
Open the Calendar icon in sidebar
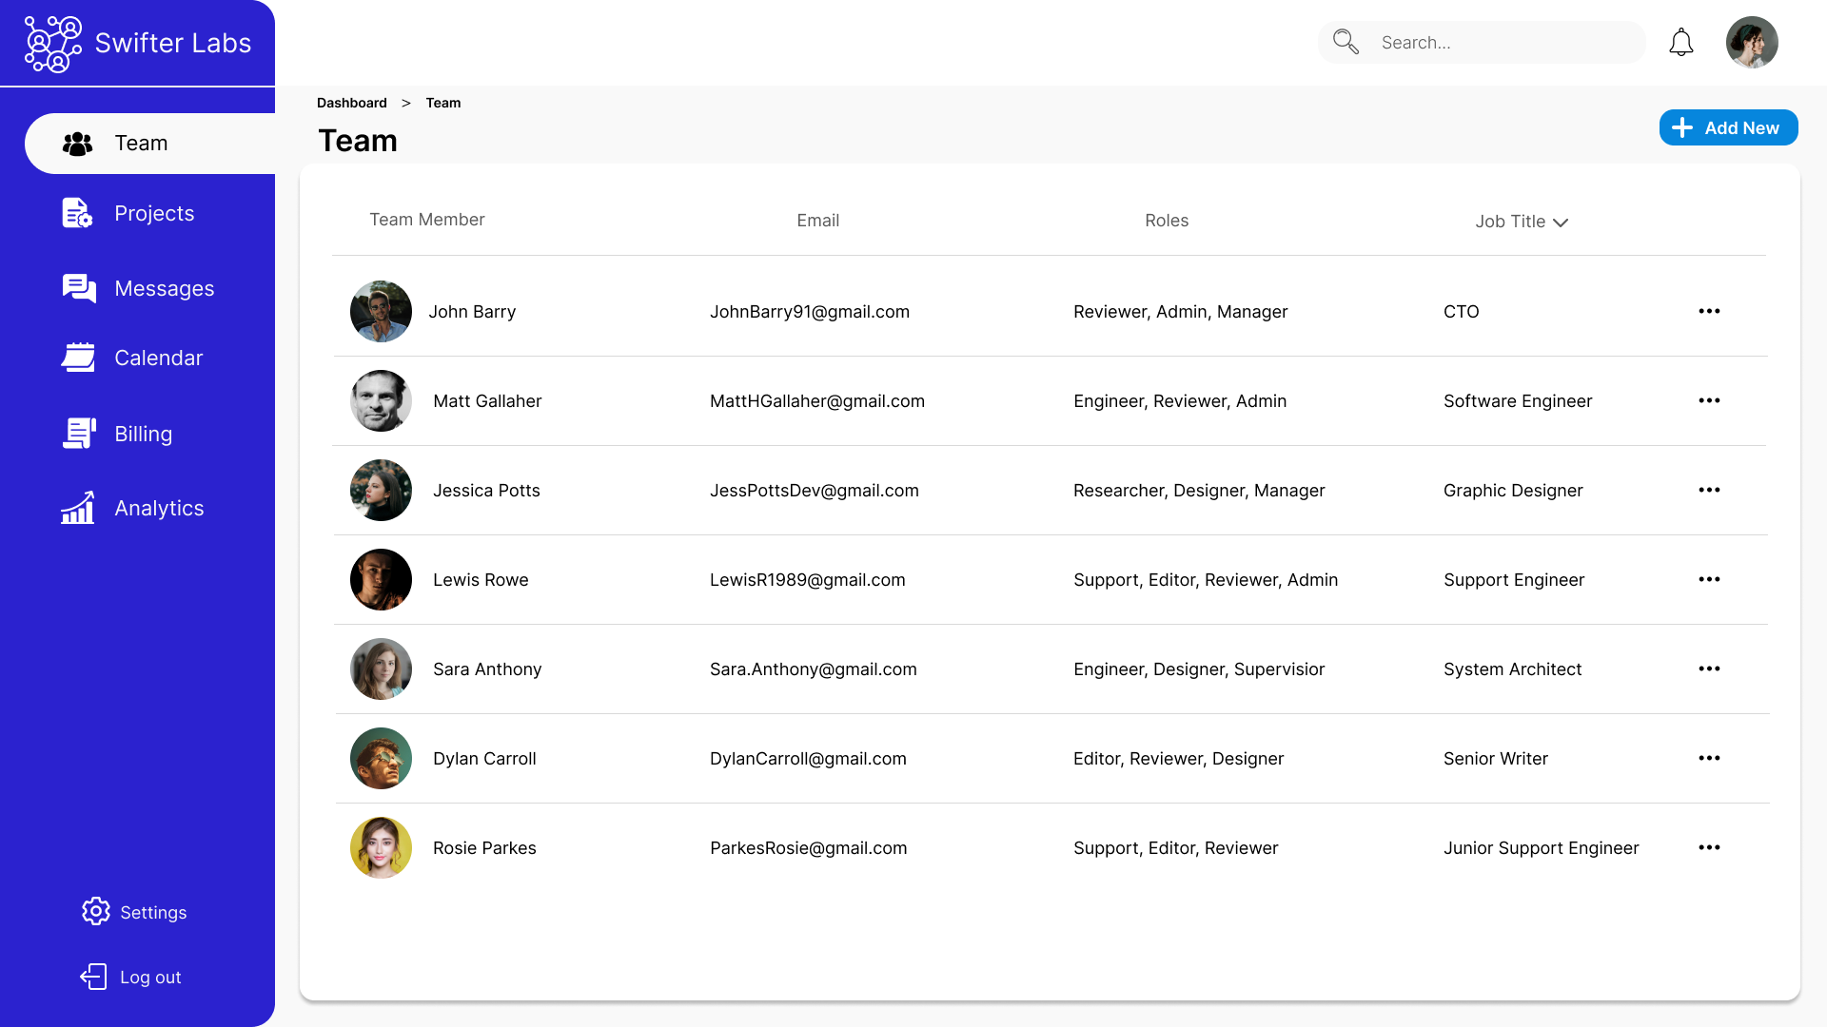[x=78, y=358]
